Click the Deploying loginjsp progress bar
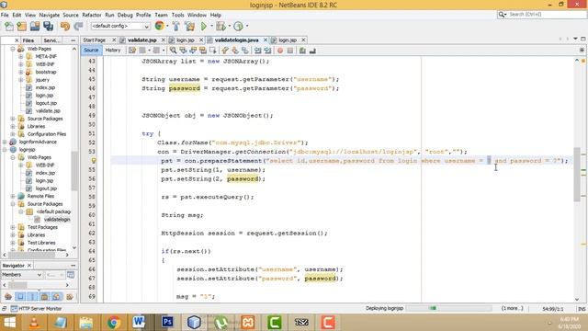This screenshot has height=331, width=588. (x=448, y=308)
